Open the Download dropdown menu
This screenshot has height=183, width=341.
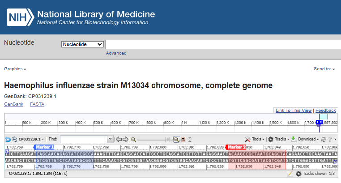pyautogui.click(x=305, y=139)
